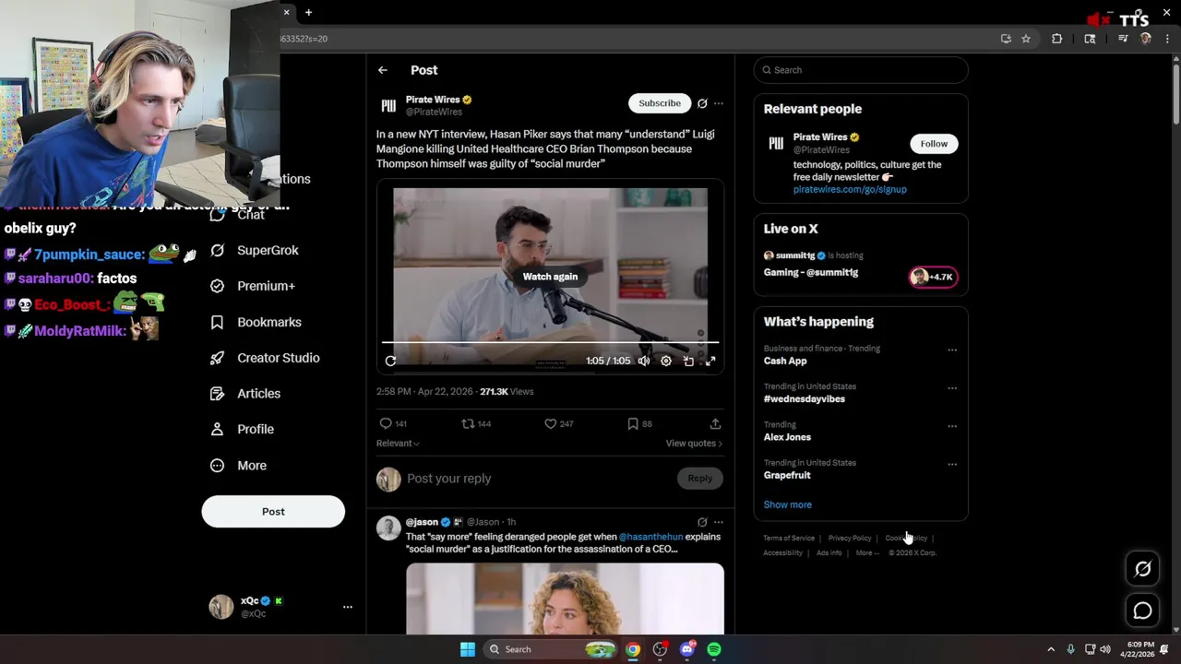
Task: Click the video progress bar
Action: (x=550, y=343)
